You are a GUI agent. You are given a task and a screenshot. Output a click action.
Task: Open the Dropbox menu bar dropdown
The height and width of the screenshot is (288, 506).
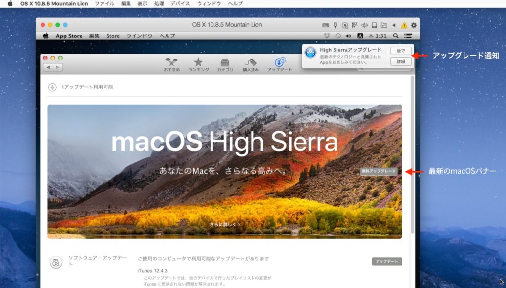327,36
